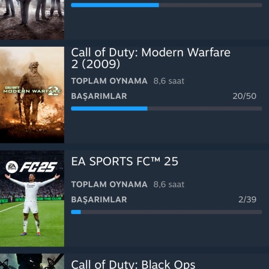Tap the partial cover art of the topmost game
269x269 pixels.
click(32, 20)
